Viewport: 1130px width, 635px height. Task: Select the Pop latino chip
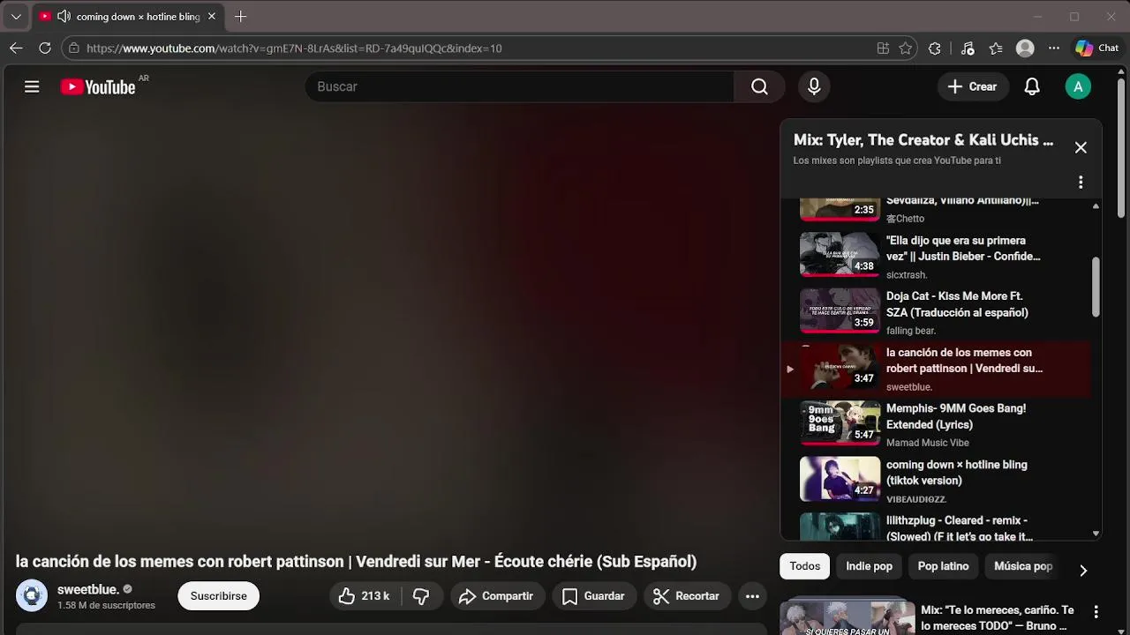coord(944,566)
